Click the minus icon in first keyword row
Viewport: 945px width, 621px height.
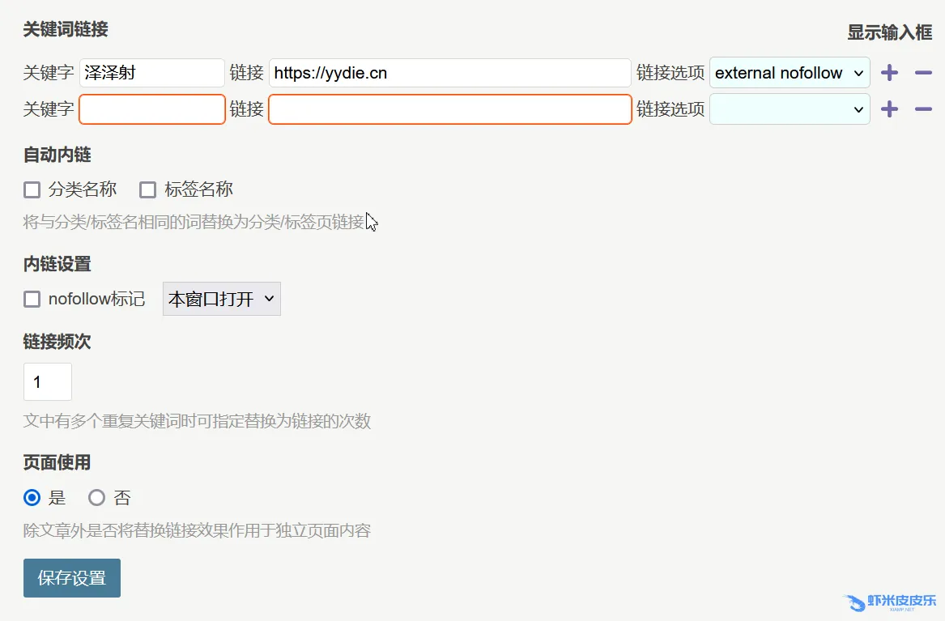point(923,73)
